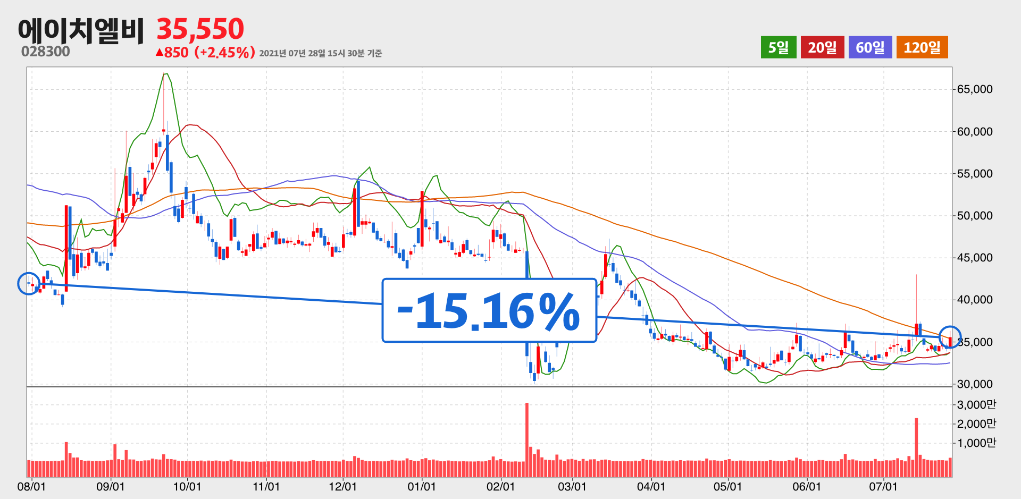Viewport: 1021px width, 499px height.
Task: Click the 10/01 date axis label
Action: click(x=187, y=486)
